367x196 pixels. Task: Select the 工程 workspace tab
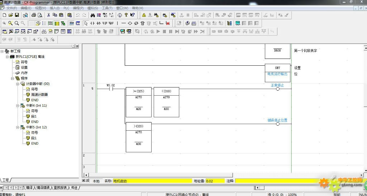6,180
